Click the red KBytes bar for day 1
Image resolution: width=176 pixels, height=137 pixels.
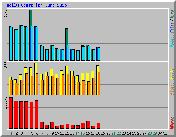point(11,113)
